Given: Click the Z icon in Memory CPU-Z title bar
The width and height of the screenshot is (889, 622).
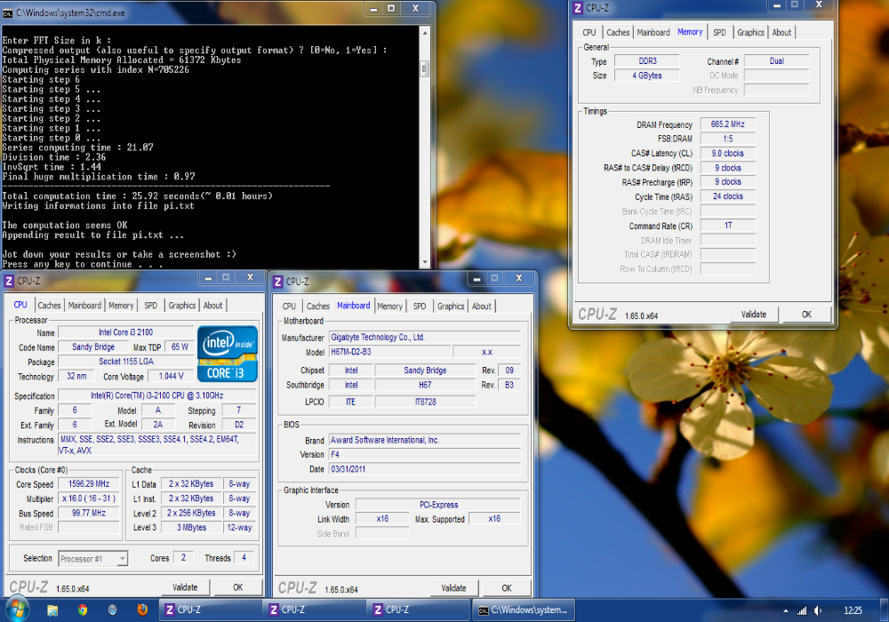Looking at the screenshot, I should [578, 8].
